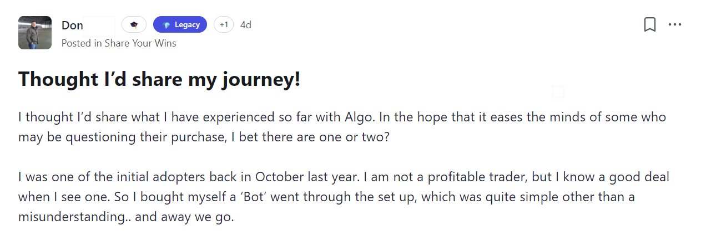Open the author's profile photo thumbnail
Screen dimensions: 701x235
(x=35, y=33)
